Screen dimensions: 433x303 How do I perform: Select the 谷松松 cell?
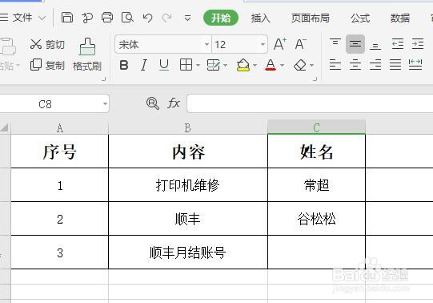[316, 219]
